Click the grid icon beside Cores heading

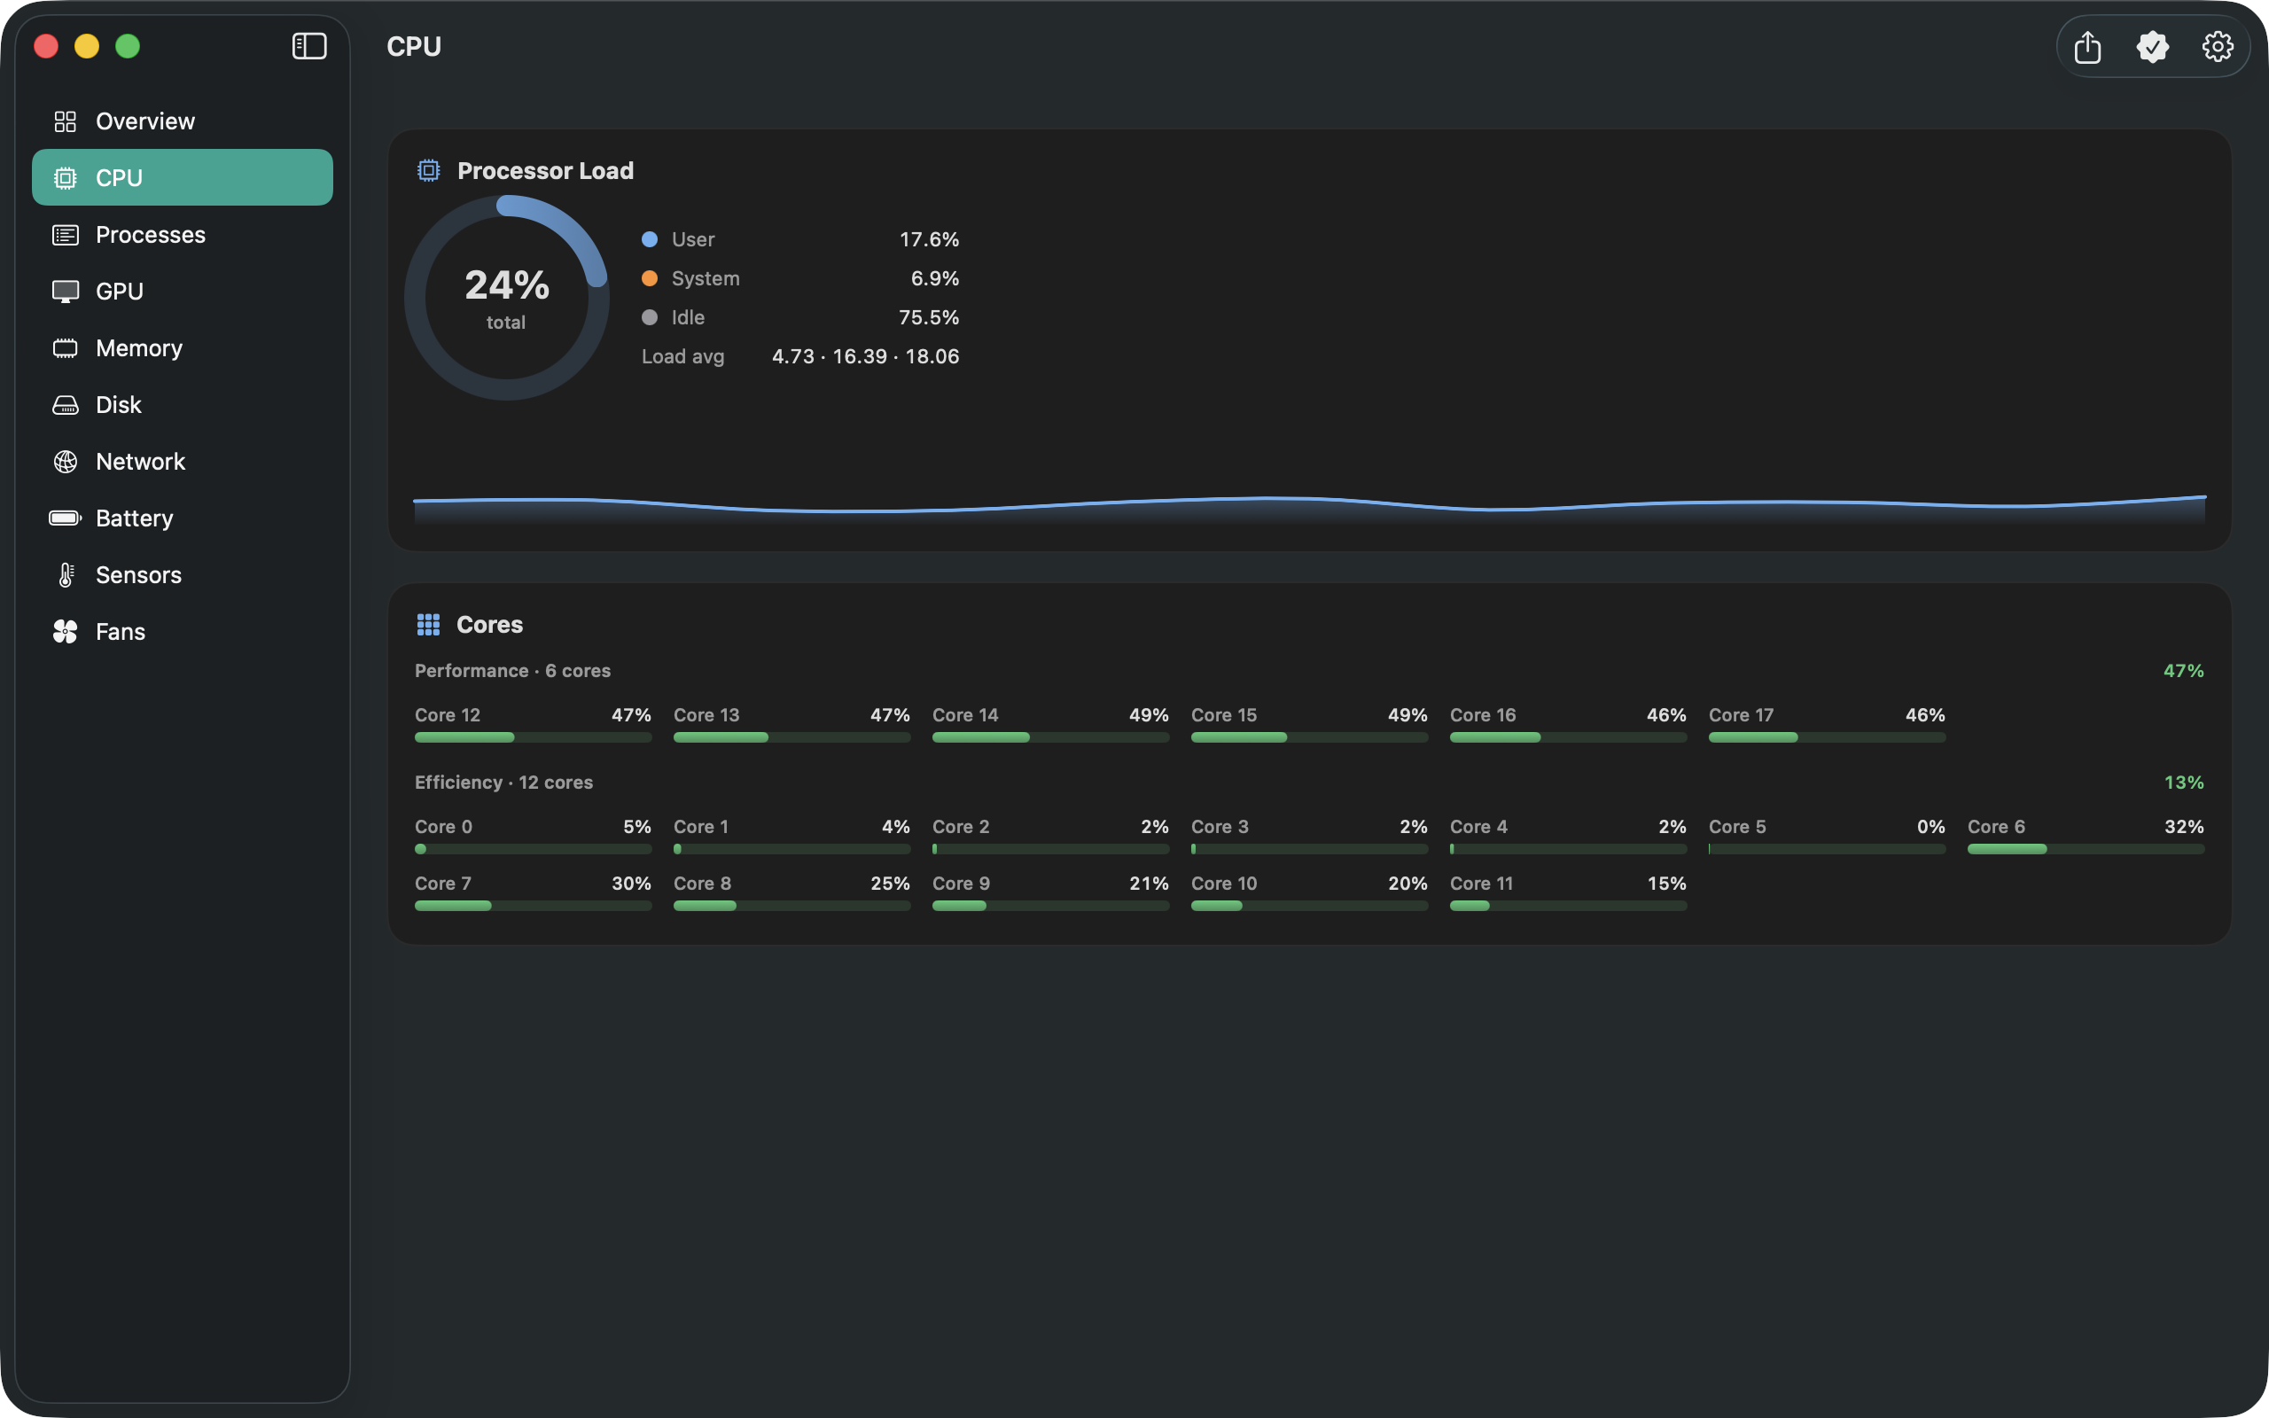click(x=428, y=625)
